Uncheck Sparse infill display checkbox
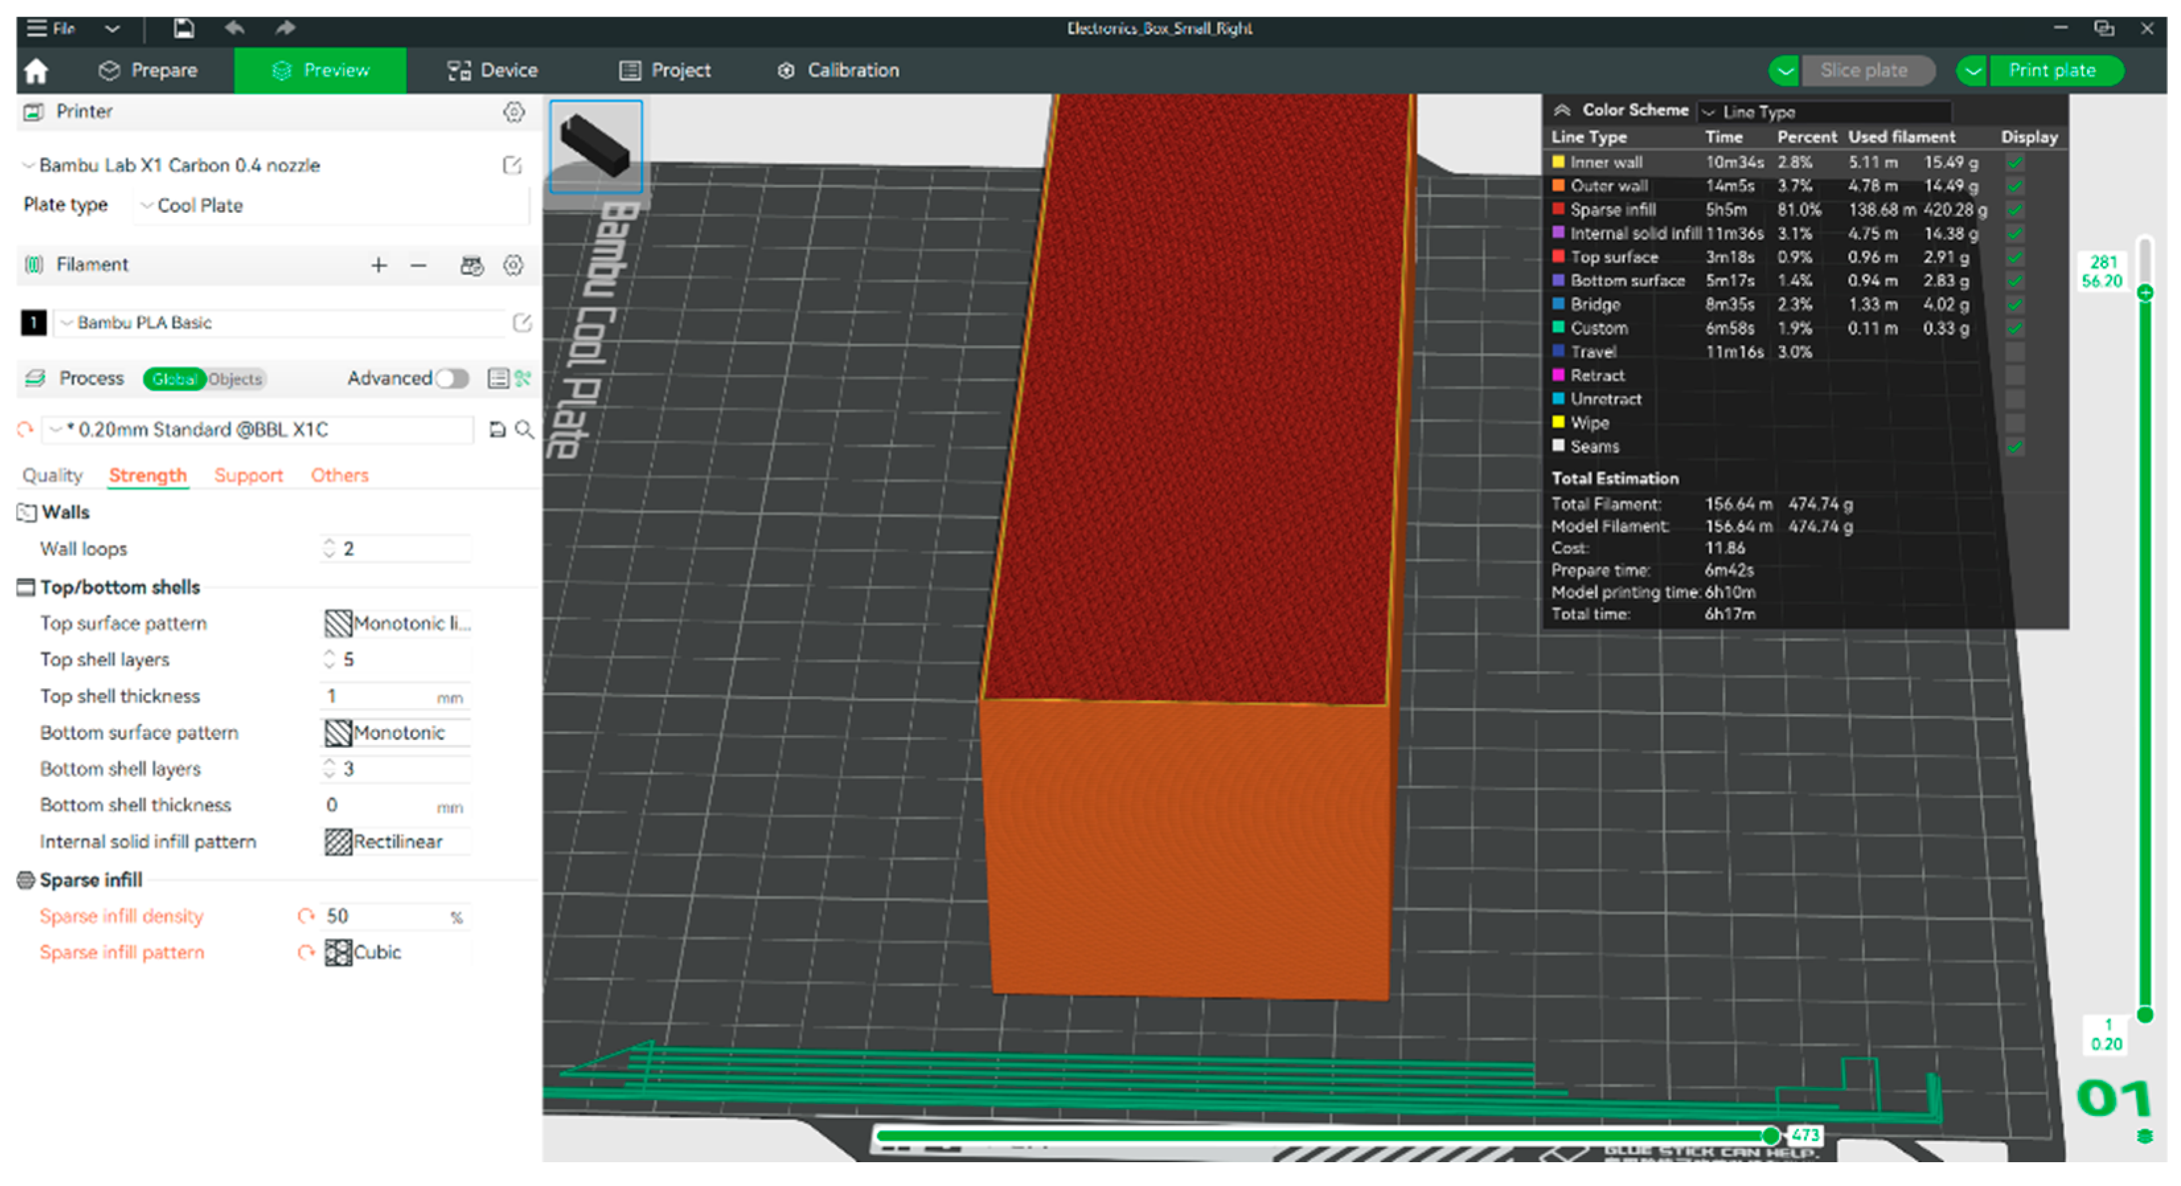Viewport: 2181px width, 1186px height. [x=2014, y=210]
